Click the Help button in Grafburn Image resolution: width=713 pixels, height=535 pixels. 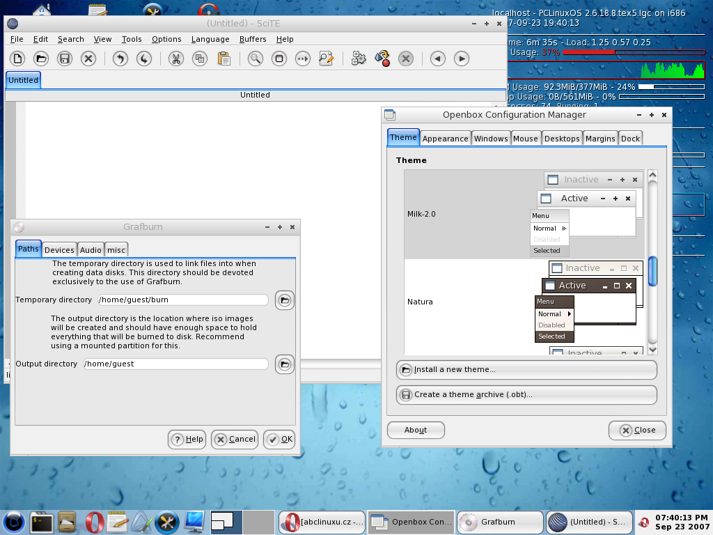pyautogui.click(x=187, y=440)
